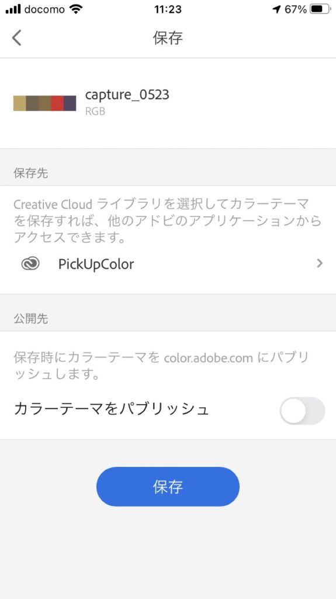Image resolution: width=336 pixels, height=599 pixels.
Task: Tap the back arrow in header
Action: click(x=16, y=38)
